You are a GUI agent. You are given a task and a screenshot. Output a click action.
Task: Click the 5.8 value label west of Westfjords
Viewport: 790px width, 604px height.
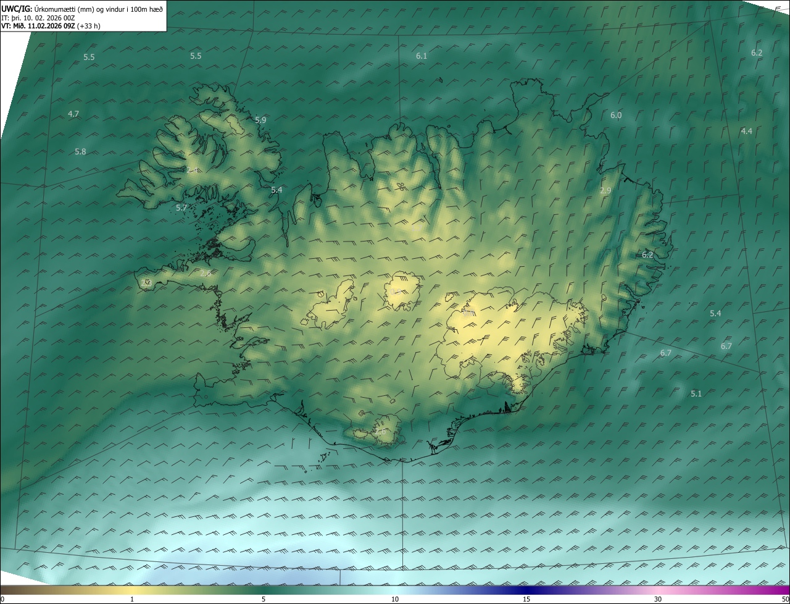click(x=80, y=151)
